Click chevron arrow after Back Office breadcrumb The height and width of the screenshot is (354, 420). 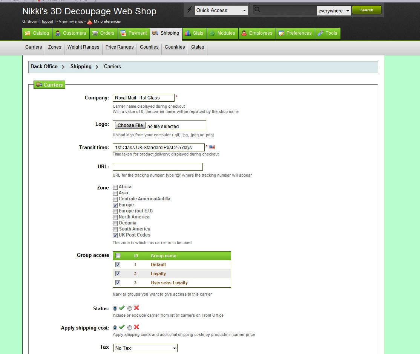tap(63, 67)
